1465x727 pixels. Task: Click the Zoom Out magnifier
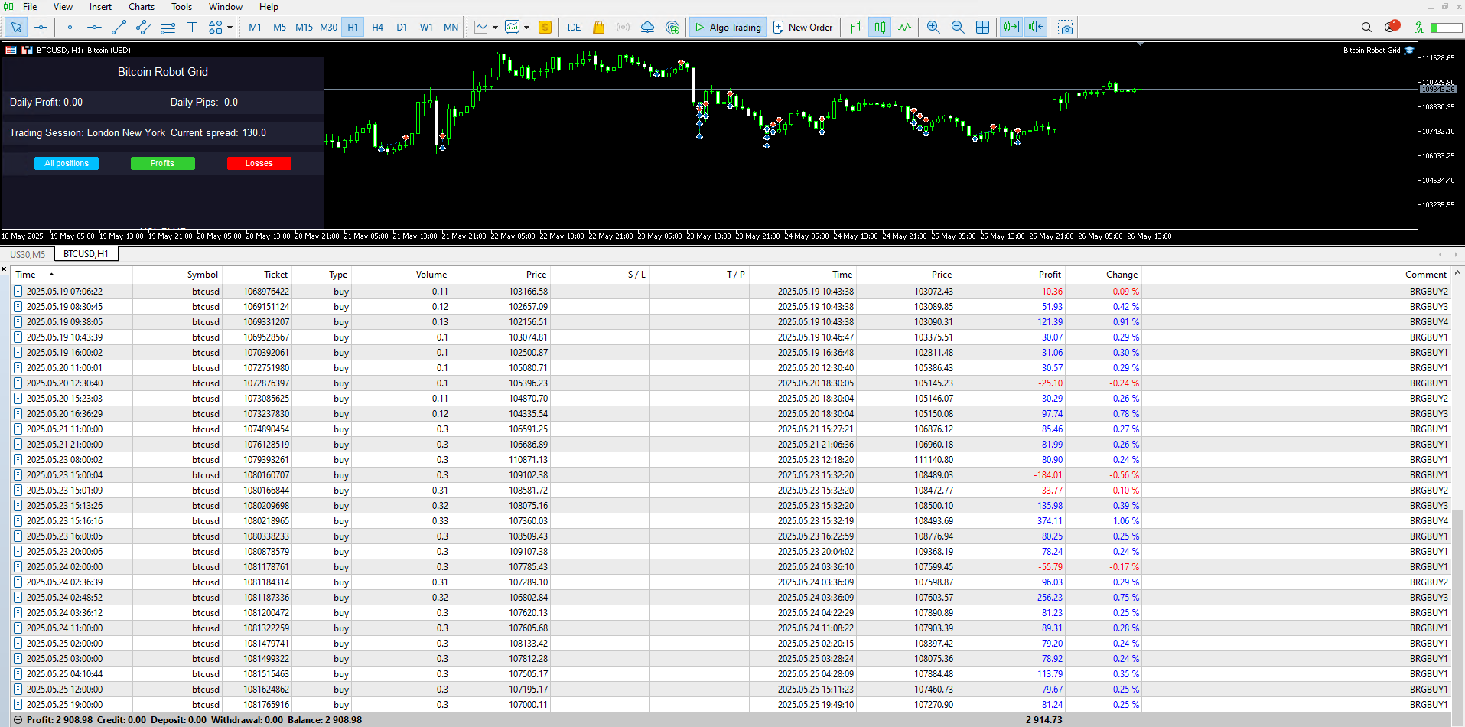958,28
